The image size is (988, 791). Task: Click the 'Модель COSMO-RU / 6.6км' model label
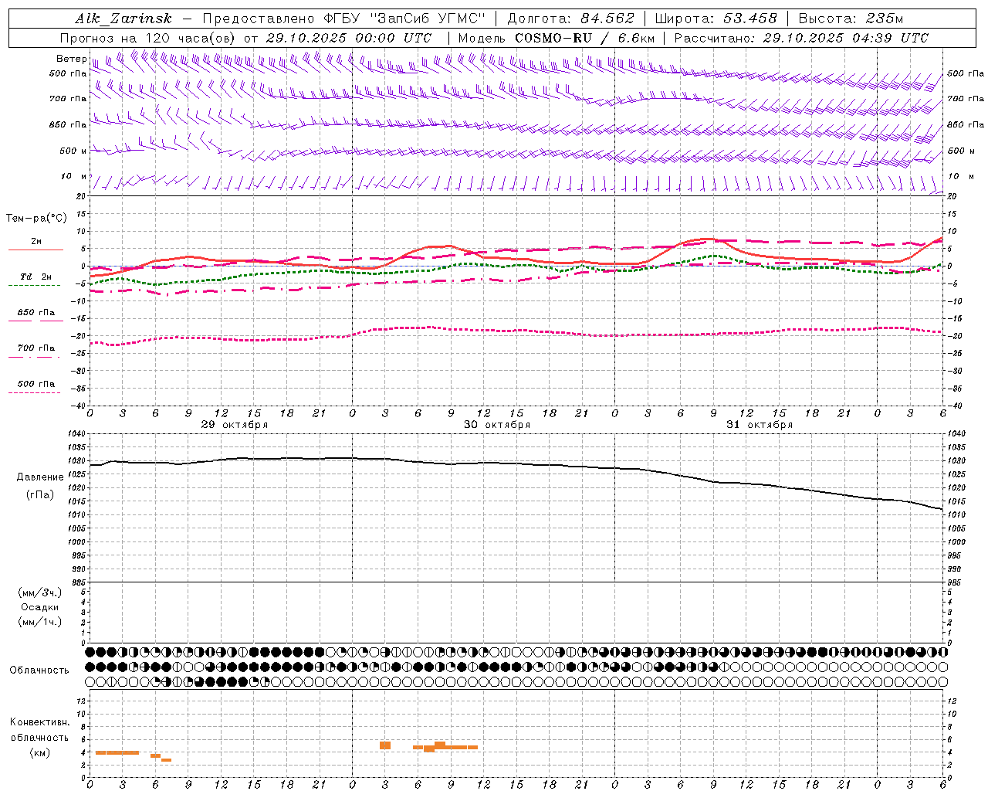[556, 38]
